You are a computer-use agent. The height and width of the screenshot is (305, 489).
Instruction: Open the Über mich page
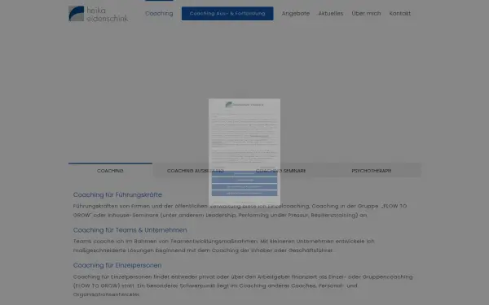(x=366, y=13)
